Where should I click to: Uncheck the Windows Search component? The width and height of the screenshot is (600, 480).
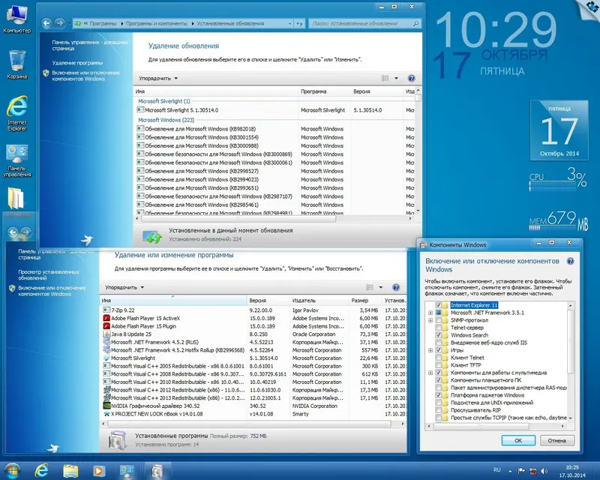[x=439, y=335]
